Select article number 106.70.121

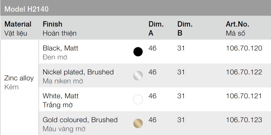(x=244, y=96)
